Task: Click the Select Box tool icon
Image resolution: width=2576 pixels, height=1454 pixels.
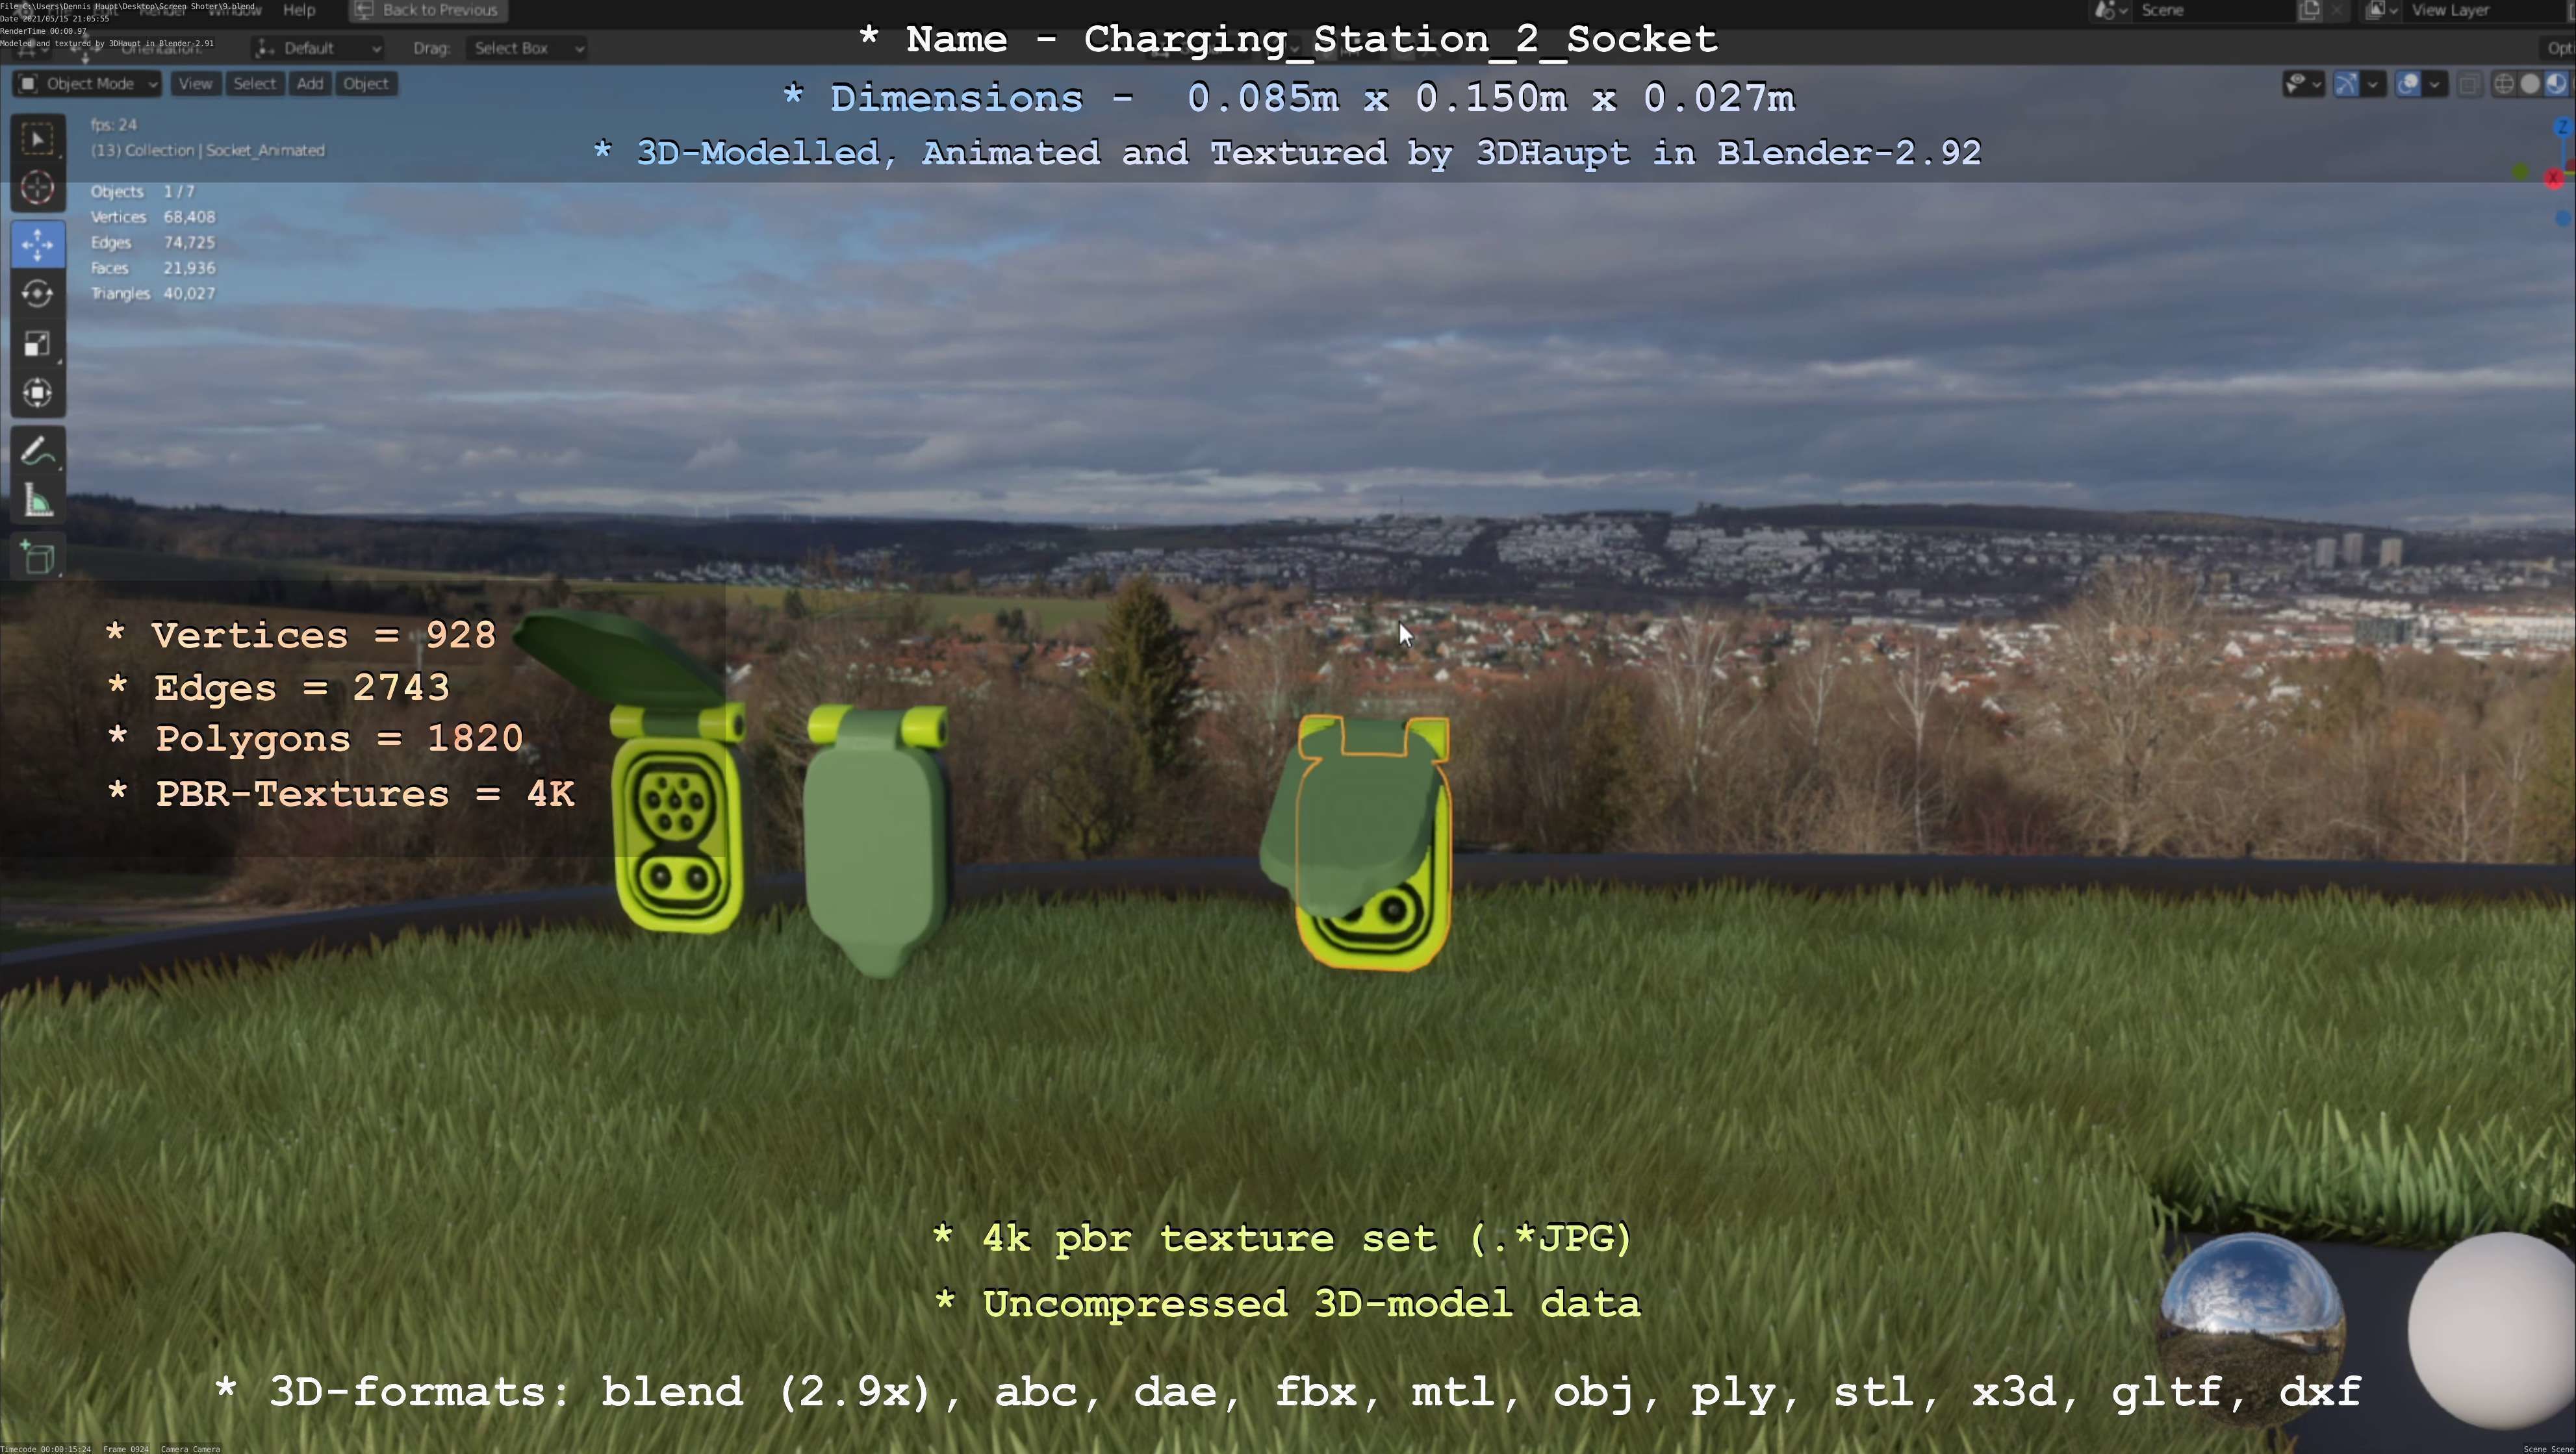Action: tap(38, 139)
